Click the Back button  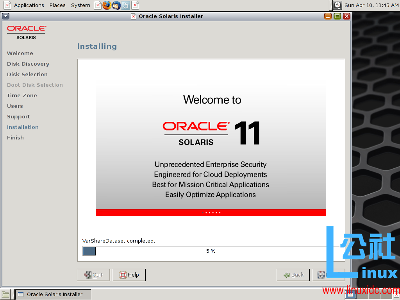(293, 275)
